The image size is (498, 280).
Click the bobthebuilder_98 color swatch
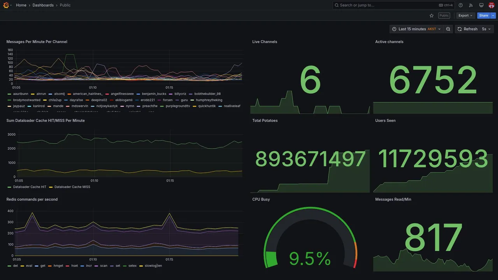[x=191, y=94]
